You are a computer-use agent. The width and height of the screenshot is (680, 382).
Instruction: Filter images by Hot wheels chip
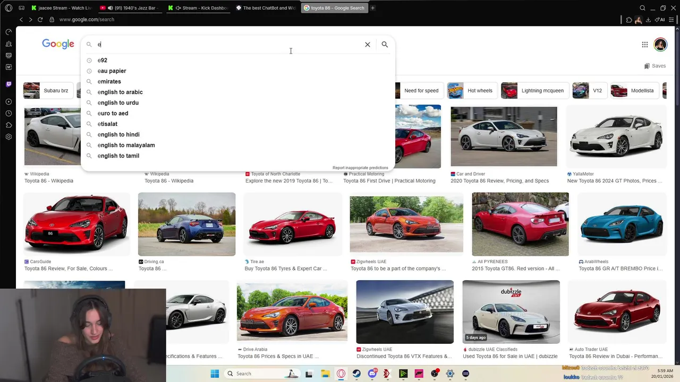471,91
